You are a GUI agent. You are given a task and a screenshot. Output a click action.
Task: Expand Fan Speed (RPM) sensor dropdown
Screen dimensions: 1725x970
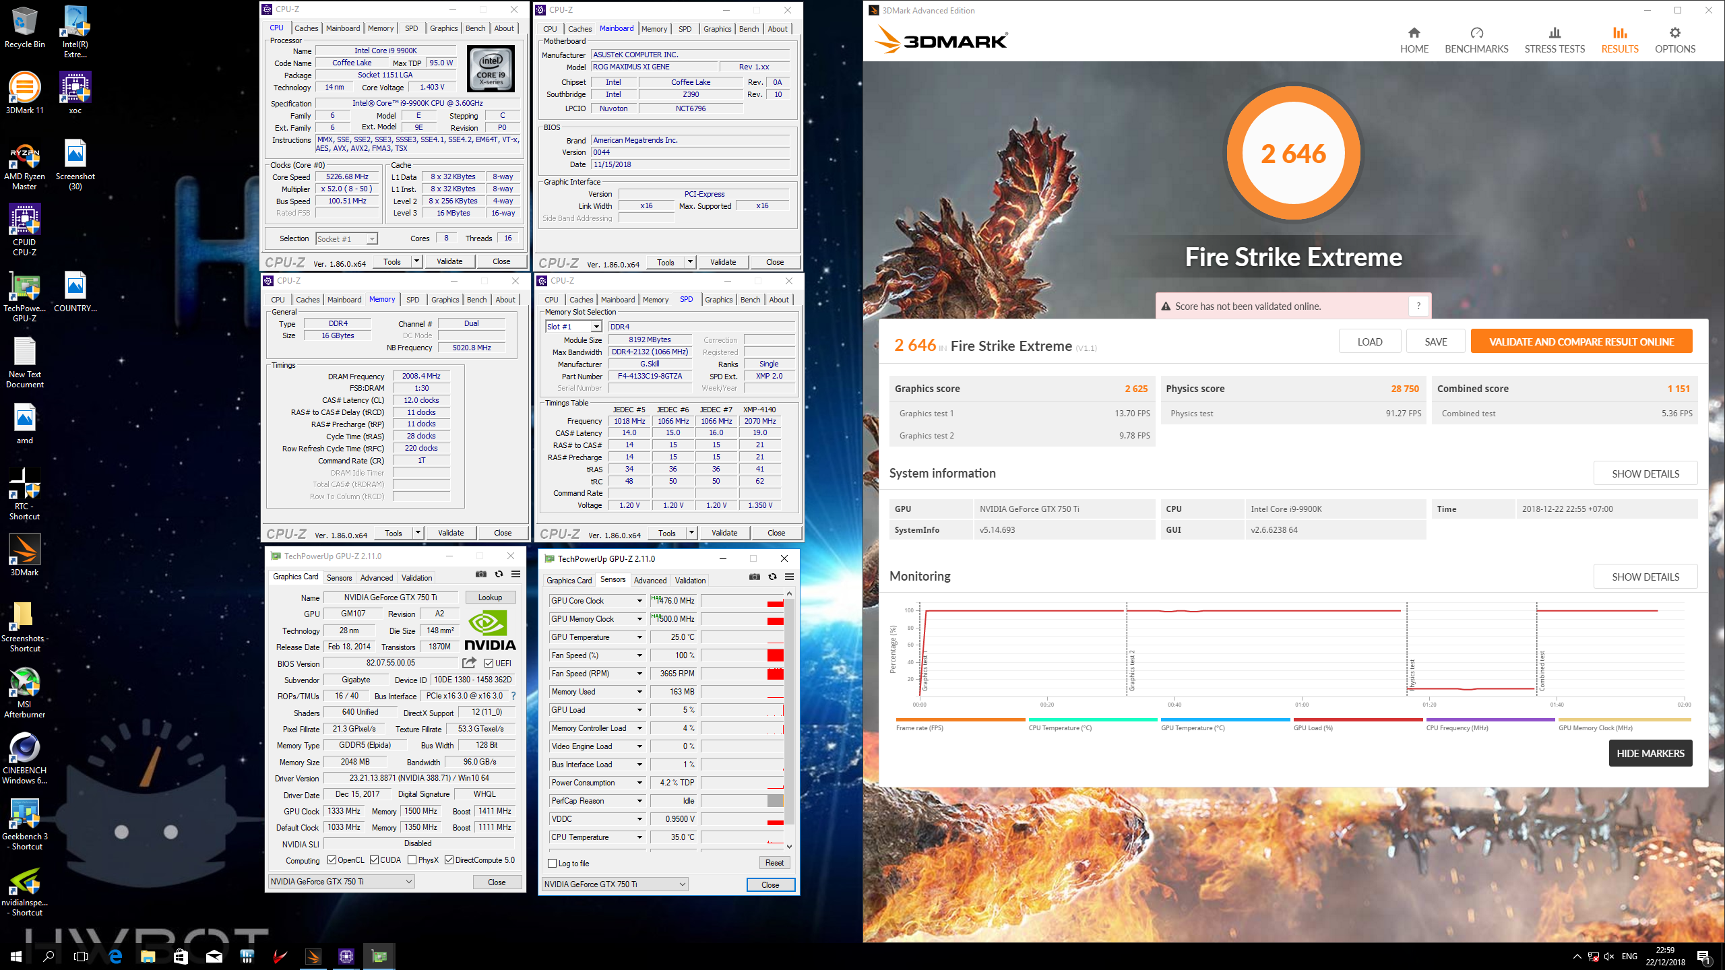[639, 674]
